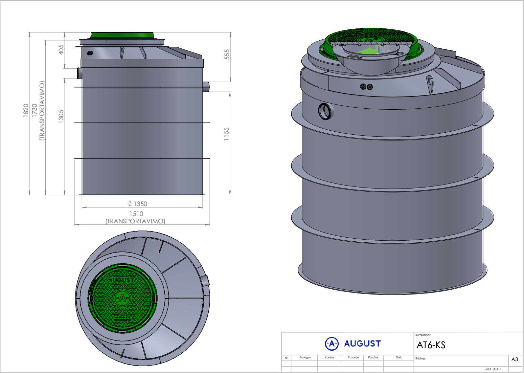Select the 1155 dimension label
The image size is (524, 373).
click(x=226, y=134)
